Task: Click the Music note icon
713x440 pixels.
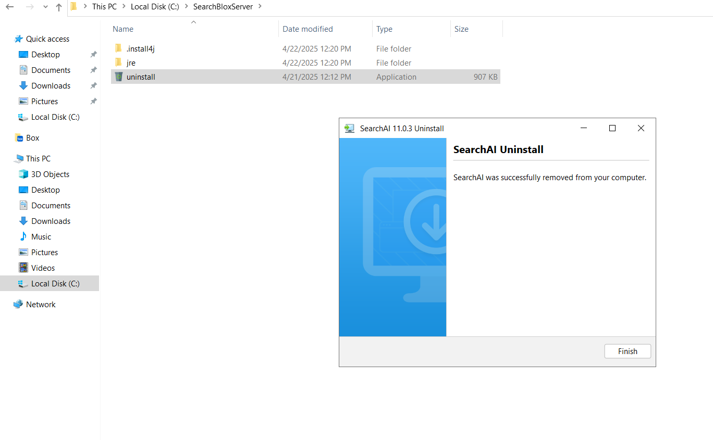Action: tap(23, 236)
